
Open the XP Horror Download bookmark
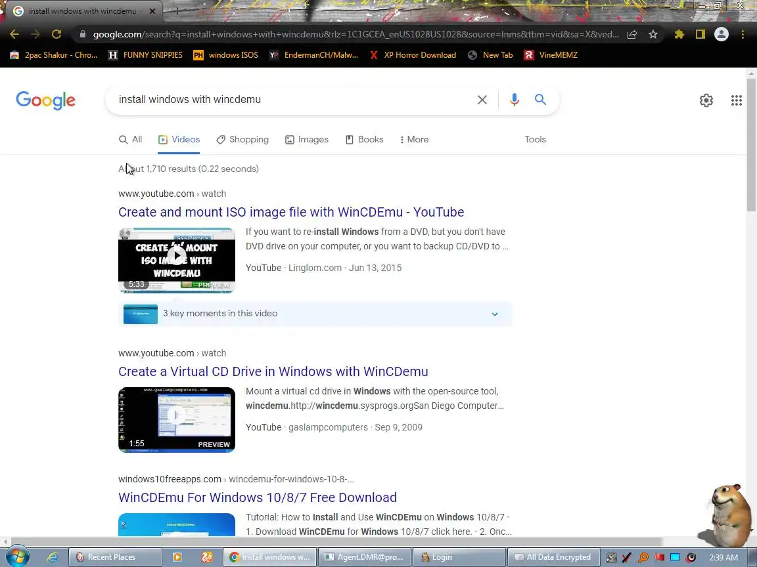click(412, 55)
